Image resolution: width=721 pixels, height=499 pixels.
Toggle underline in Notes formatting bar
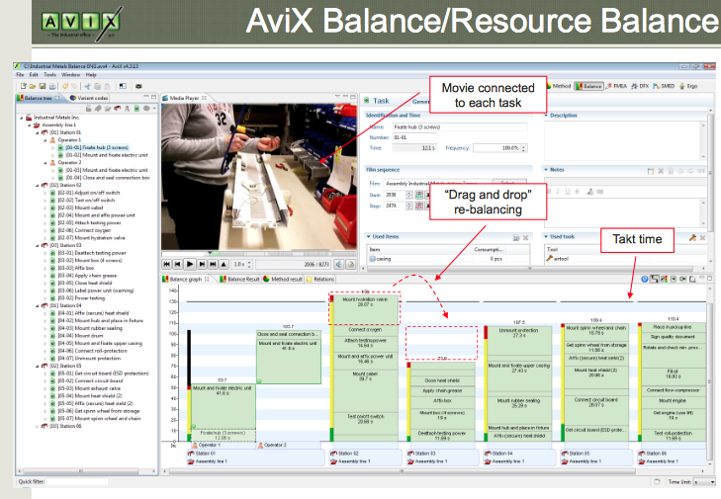click(568, 192)
